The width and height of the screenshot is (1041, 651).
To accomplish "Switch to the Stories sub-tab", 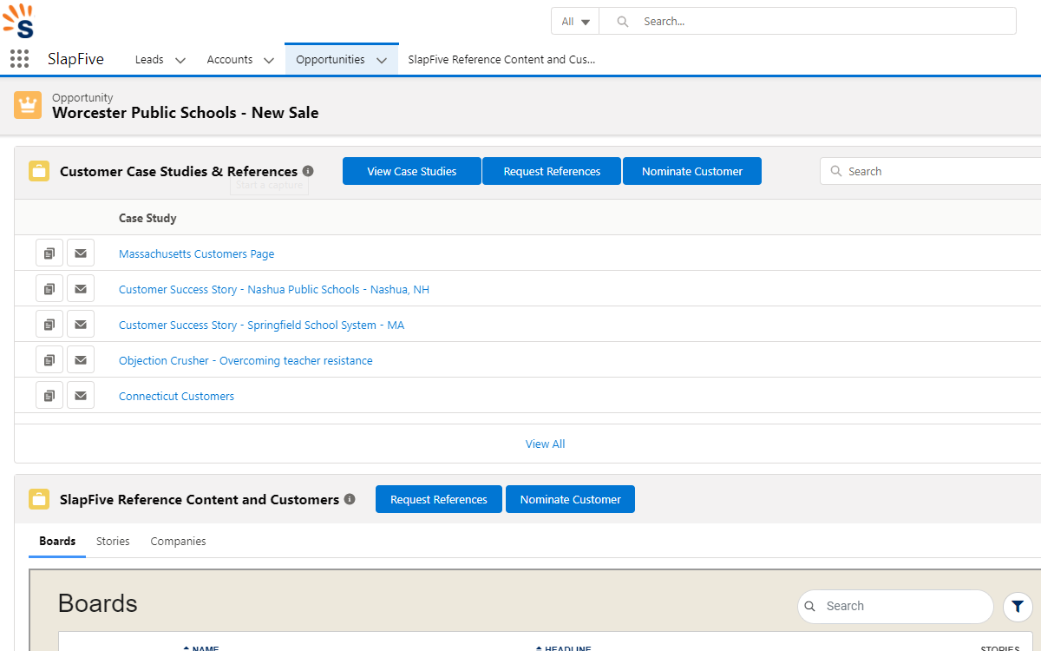I will coord(113,541).
